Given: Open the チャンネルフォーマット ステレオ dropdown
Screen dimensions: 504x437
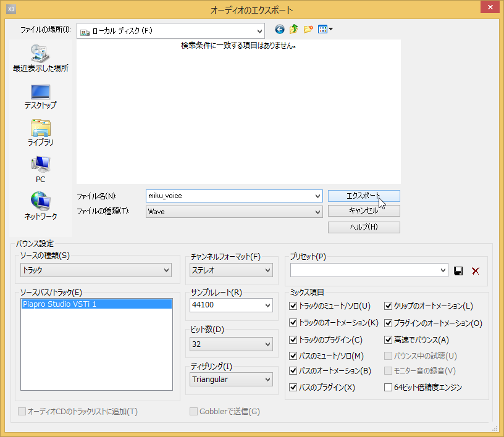Looking at the screenshot, I should pyautogui.click(x=231, y=270).
